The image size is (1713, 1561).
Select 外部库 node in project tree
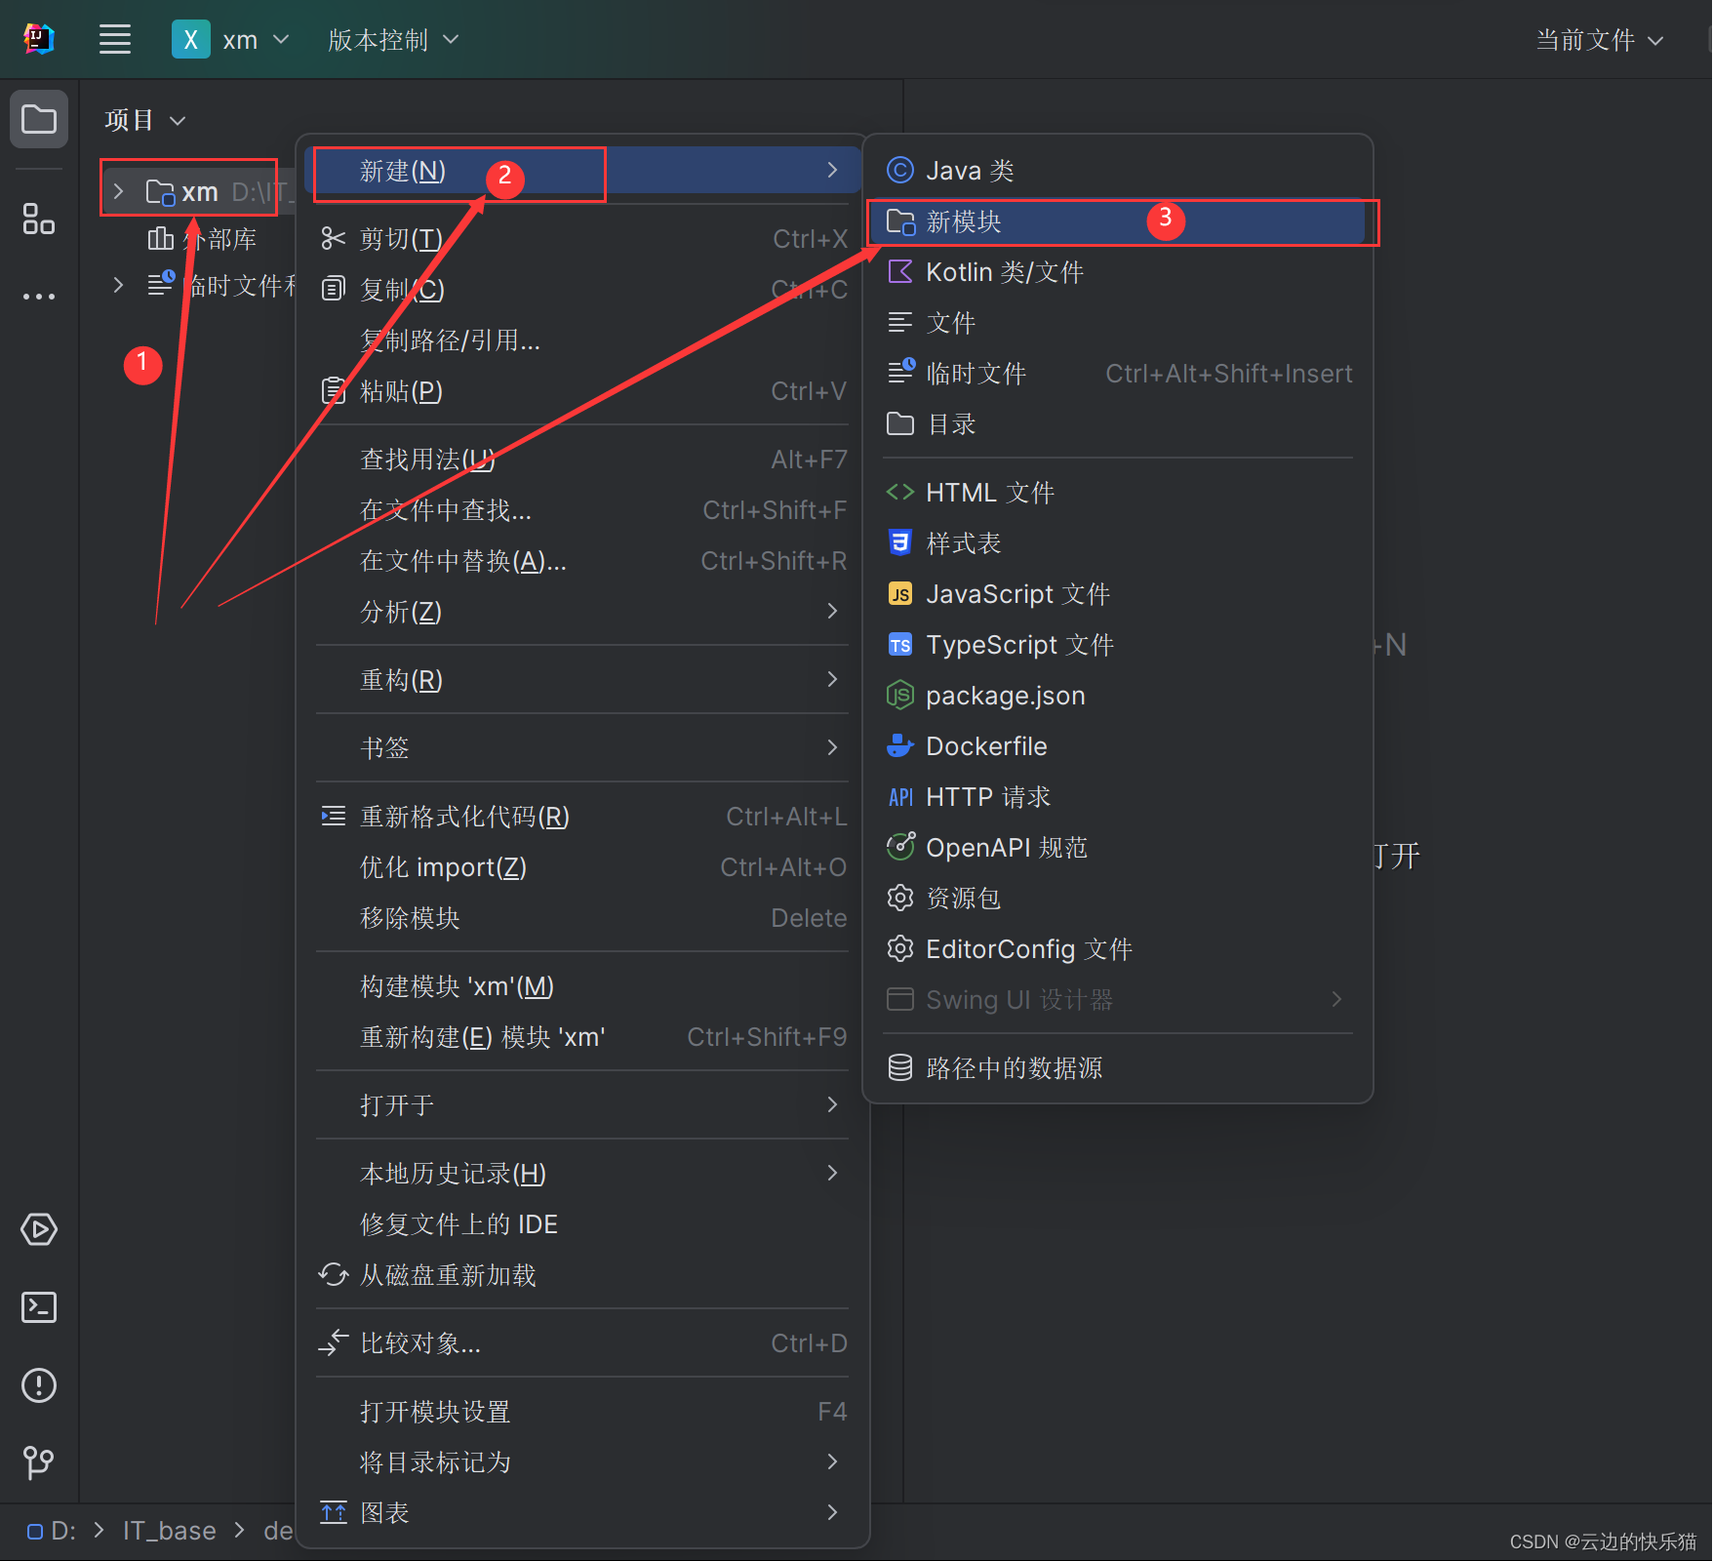click(x=202, y=238)
